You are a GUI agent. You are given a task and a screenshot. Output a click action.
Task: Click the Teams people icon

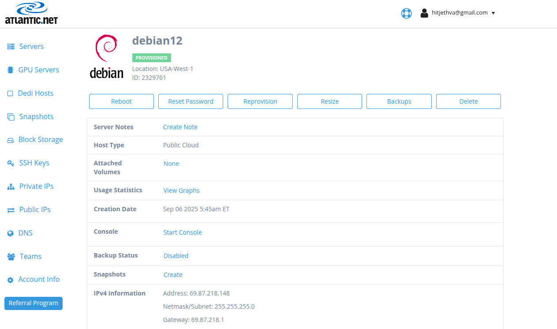click(x=11, y=257)
